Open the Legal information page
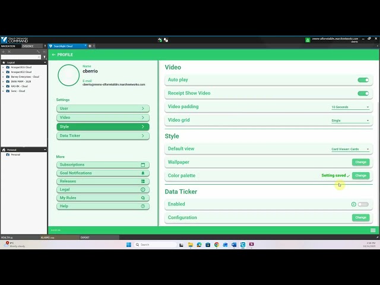The height and width of the screenshot is (285, 380). (x=103, y=189)
